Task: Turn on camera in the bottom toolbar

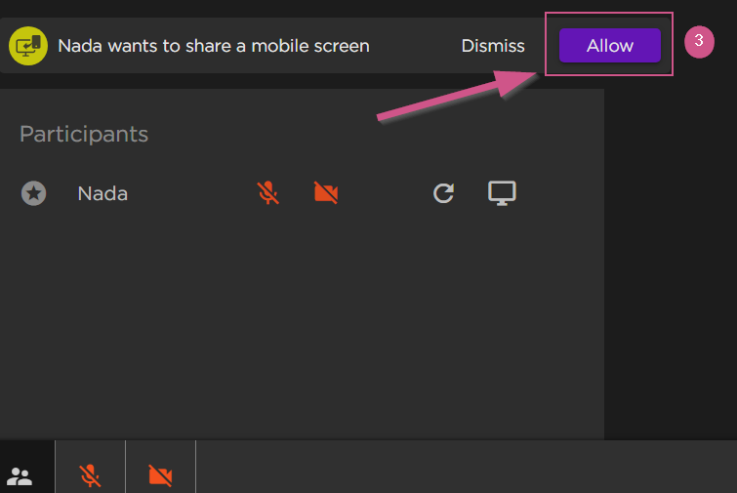Action: click(x=160, y=475)
